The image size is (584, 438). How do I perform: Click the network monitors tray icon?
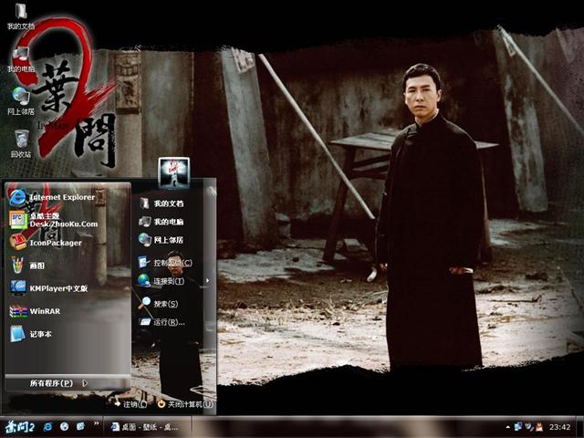pos(518,426)
